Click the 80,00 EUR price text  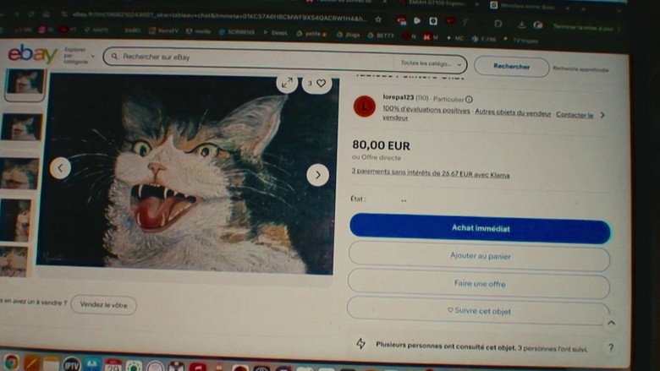[x=381, y=145]
